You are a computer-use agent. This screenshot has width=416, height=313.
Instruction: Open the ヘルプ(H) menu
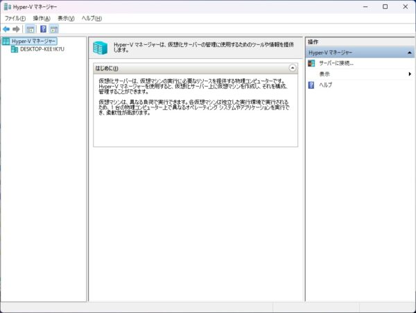[x=92, y=18]
